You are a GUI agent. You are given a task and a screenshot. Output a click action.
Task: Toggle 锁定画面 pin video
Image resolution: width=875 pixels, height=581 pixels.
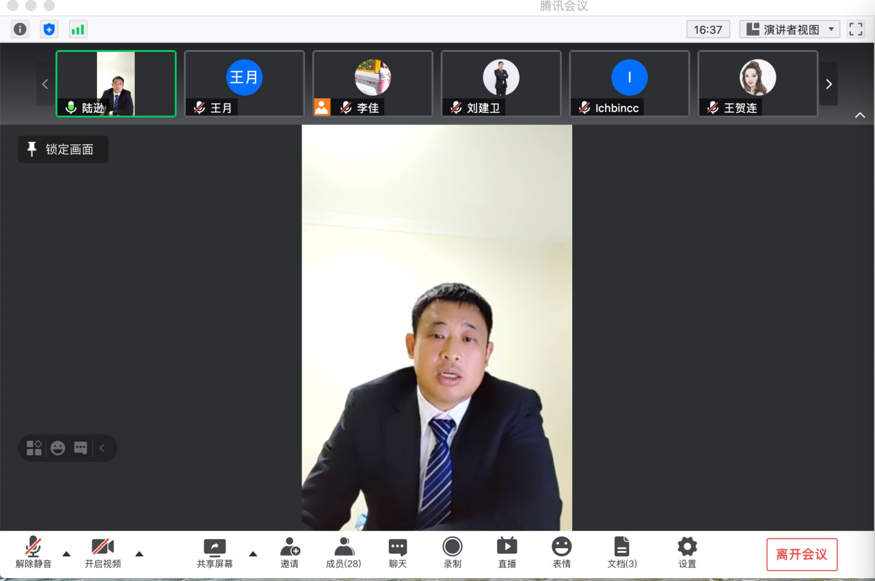pyautogui.click(x=63, y=149)
